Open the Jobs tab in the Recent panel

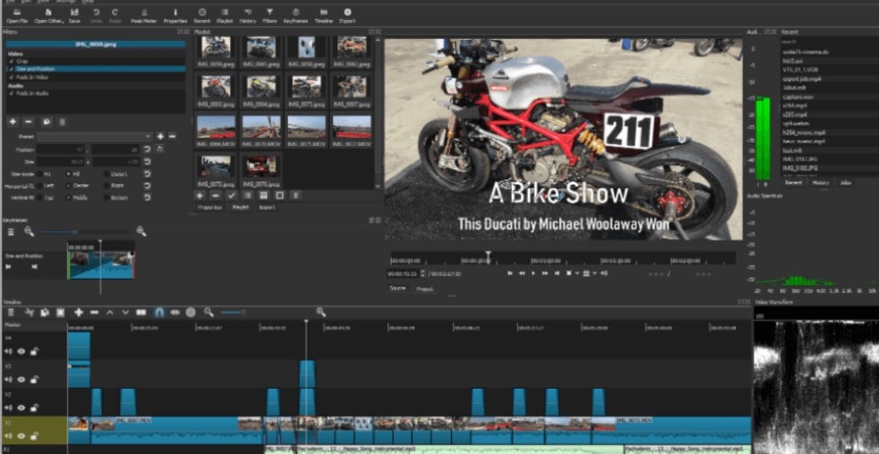pos(844,183)
